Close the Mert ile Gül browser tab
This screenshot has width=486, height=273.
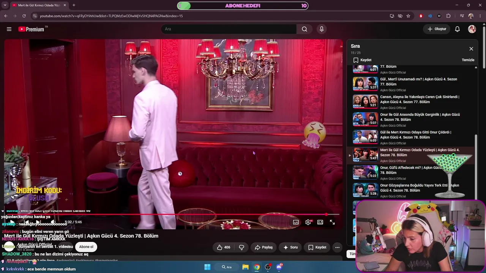tap(65, 5)
